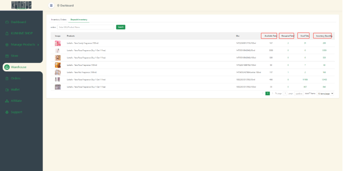Click the Available Total value 406
This screenshot has height=171, width=344.
(271, 79)
